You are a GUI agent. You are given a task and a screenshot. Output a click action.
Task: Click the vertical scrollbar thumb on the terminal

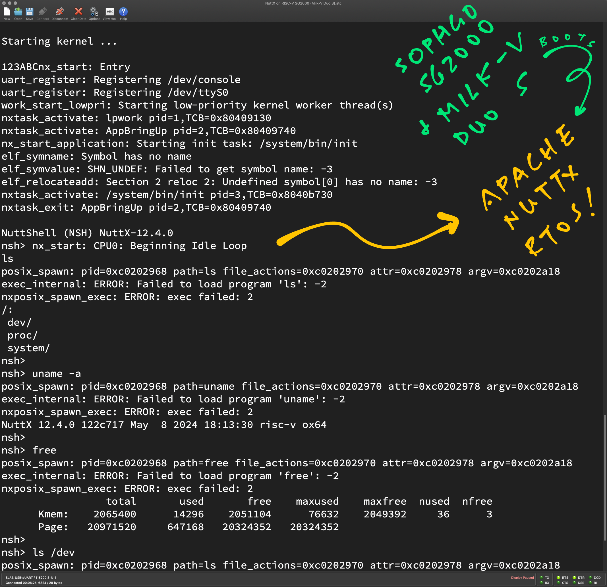604,478
